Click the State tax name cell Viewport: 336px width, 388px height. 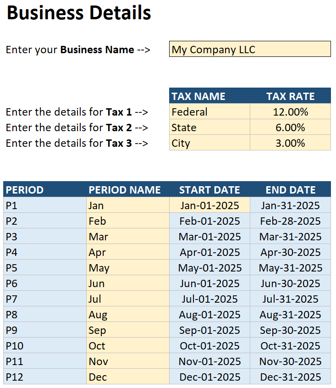(209, 127)
